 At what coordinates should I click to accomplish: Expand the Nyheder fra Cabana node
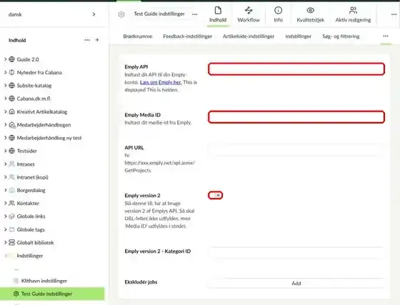click(x=6, y=72)
